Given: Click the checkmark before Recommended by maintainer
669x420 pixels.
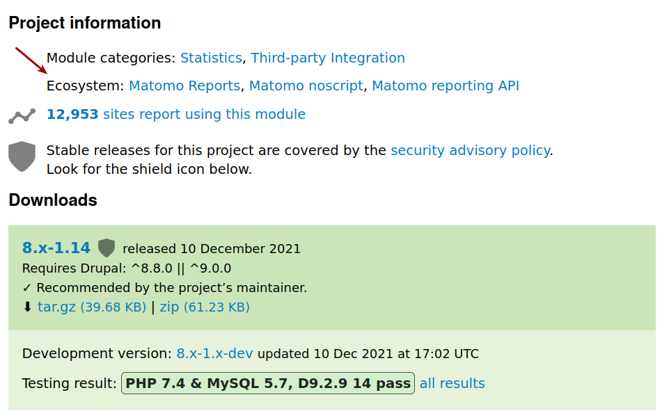Looking at the screenshot, I should coord(27,288).
